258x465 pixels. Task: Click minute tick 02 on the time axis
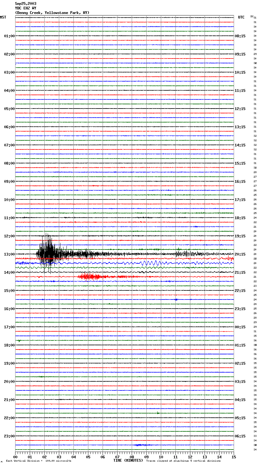(x=44, y=457)
